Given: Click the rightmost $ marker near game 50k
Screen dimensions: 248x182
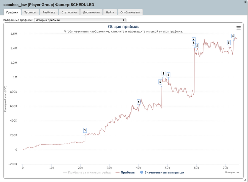Looking at the screenshot, I should [x=168, y=75].
